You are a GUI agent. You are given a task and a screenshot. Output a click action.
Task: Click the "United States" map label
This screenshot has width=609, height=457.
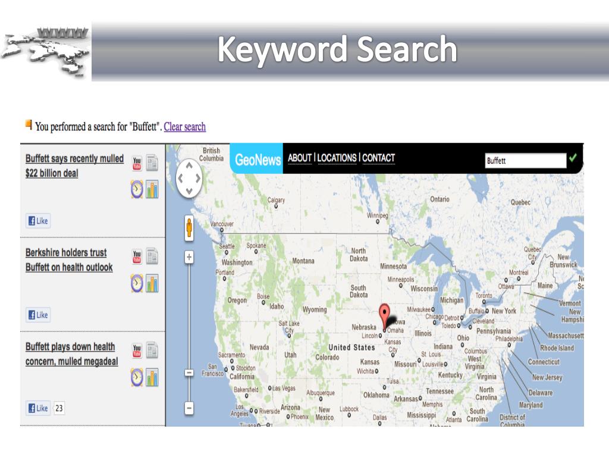click(352, 348)
